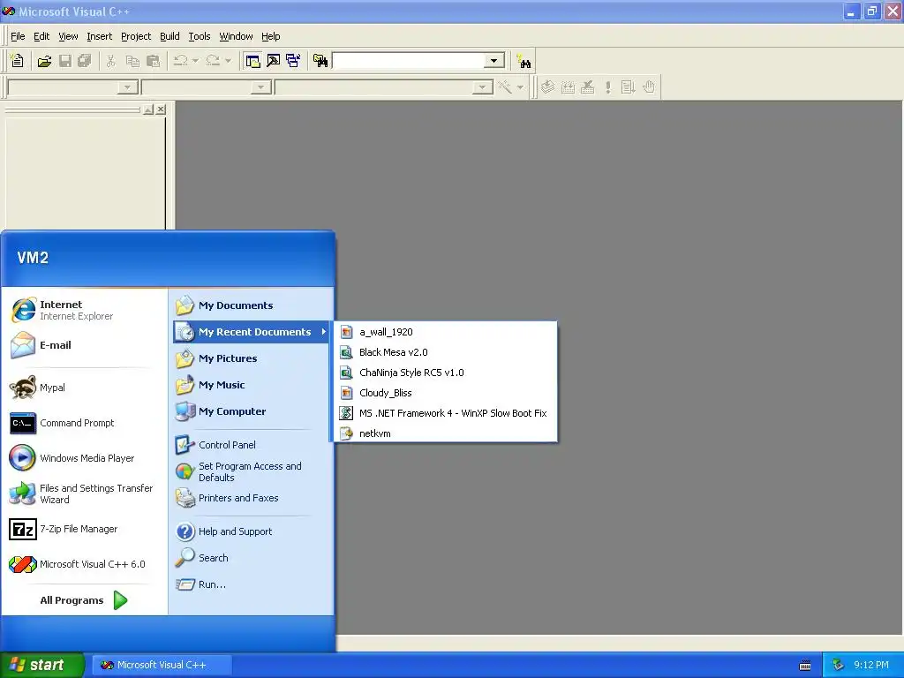
Task: Expand the Find combo box dropdown
Action: (x=493, y=61)
